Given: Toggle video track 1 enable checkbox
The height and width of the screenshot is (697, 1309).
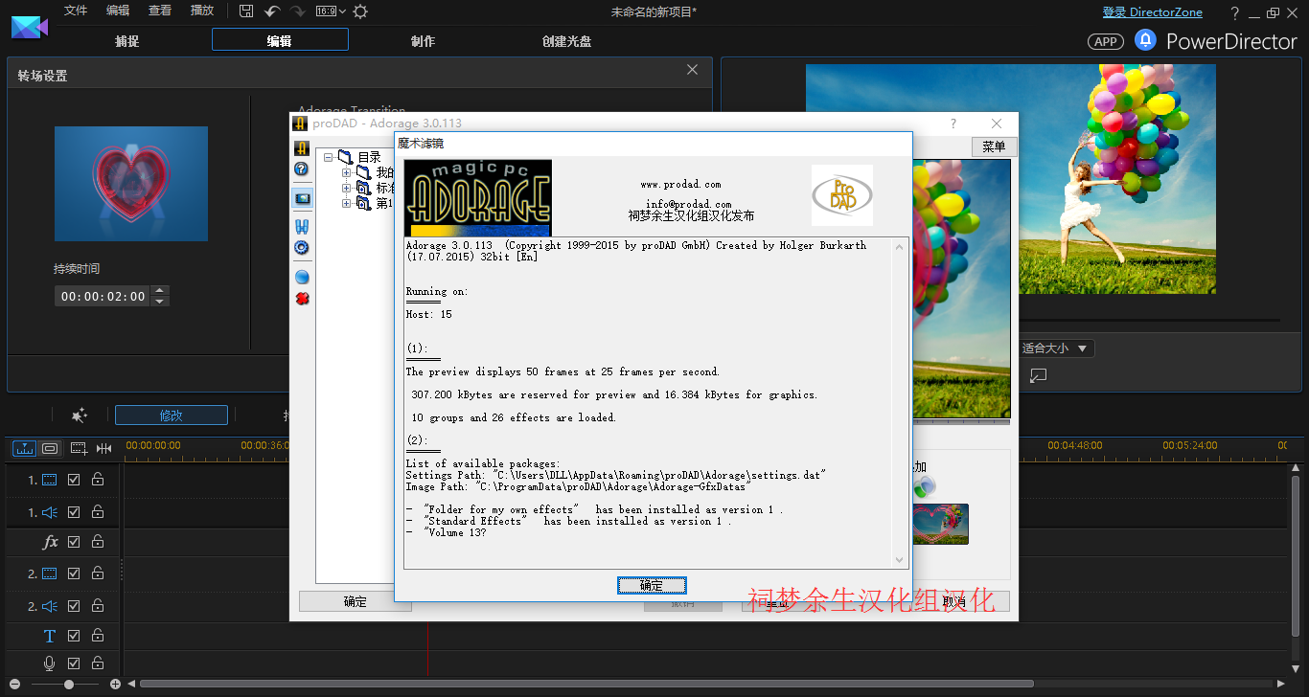Looking at the screenshot, I should [74, 480].
